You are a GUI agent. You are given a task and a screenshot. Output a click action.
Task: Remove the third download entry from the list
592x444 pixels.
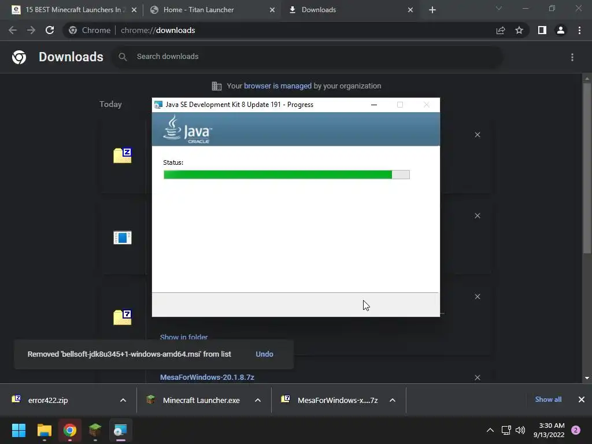point(477,297)
